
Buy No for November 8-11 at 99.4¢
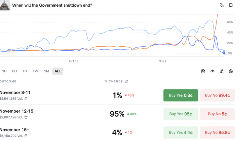pyautogui.click(x=217, y=95)
